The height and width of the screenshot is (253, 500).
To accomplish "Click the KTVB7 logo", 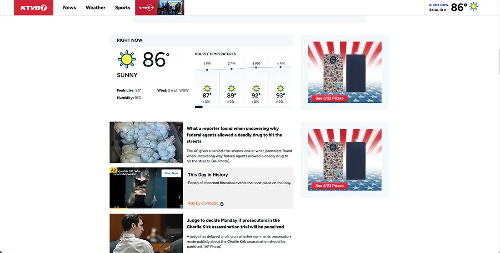I will coord(34,8).
